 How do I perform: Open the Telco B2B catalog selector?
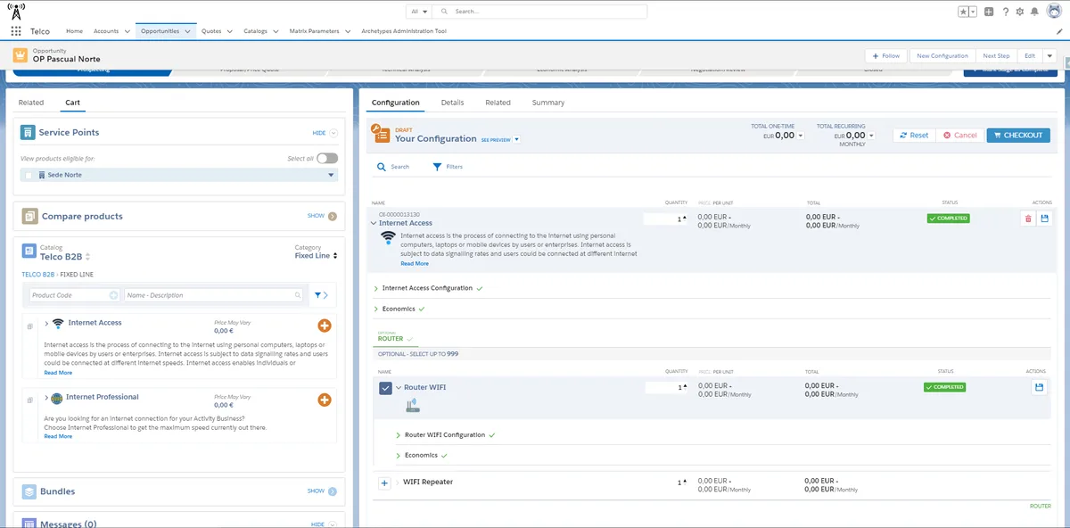pyautogui.click(x=66, y=257)
